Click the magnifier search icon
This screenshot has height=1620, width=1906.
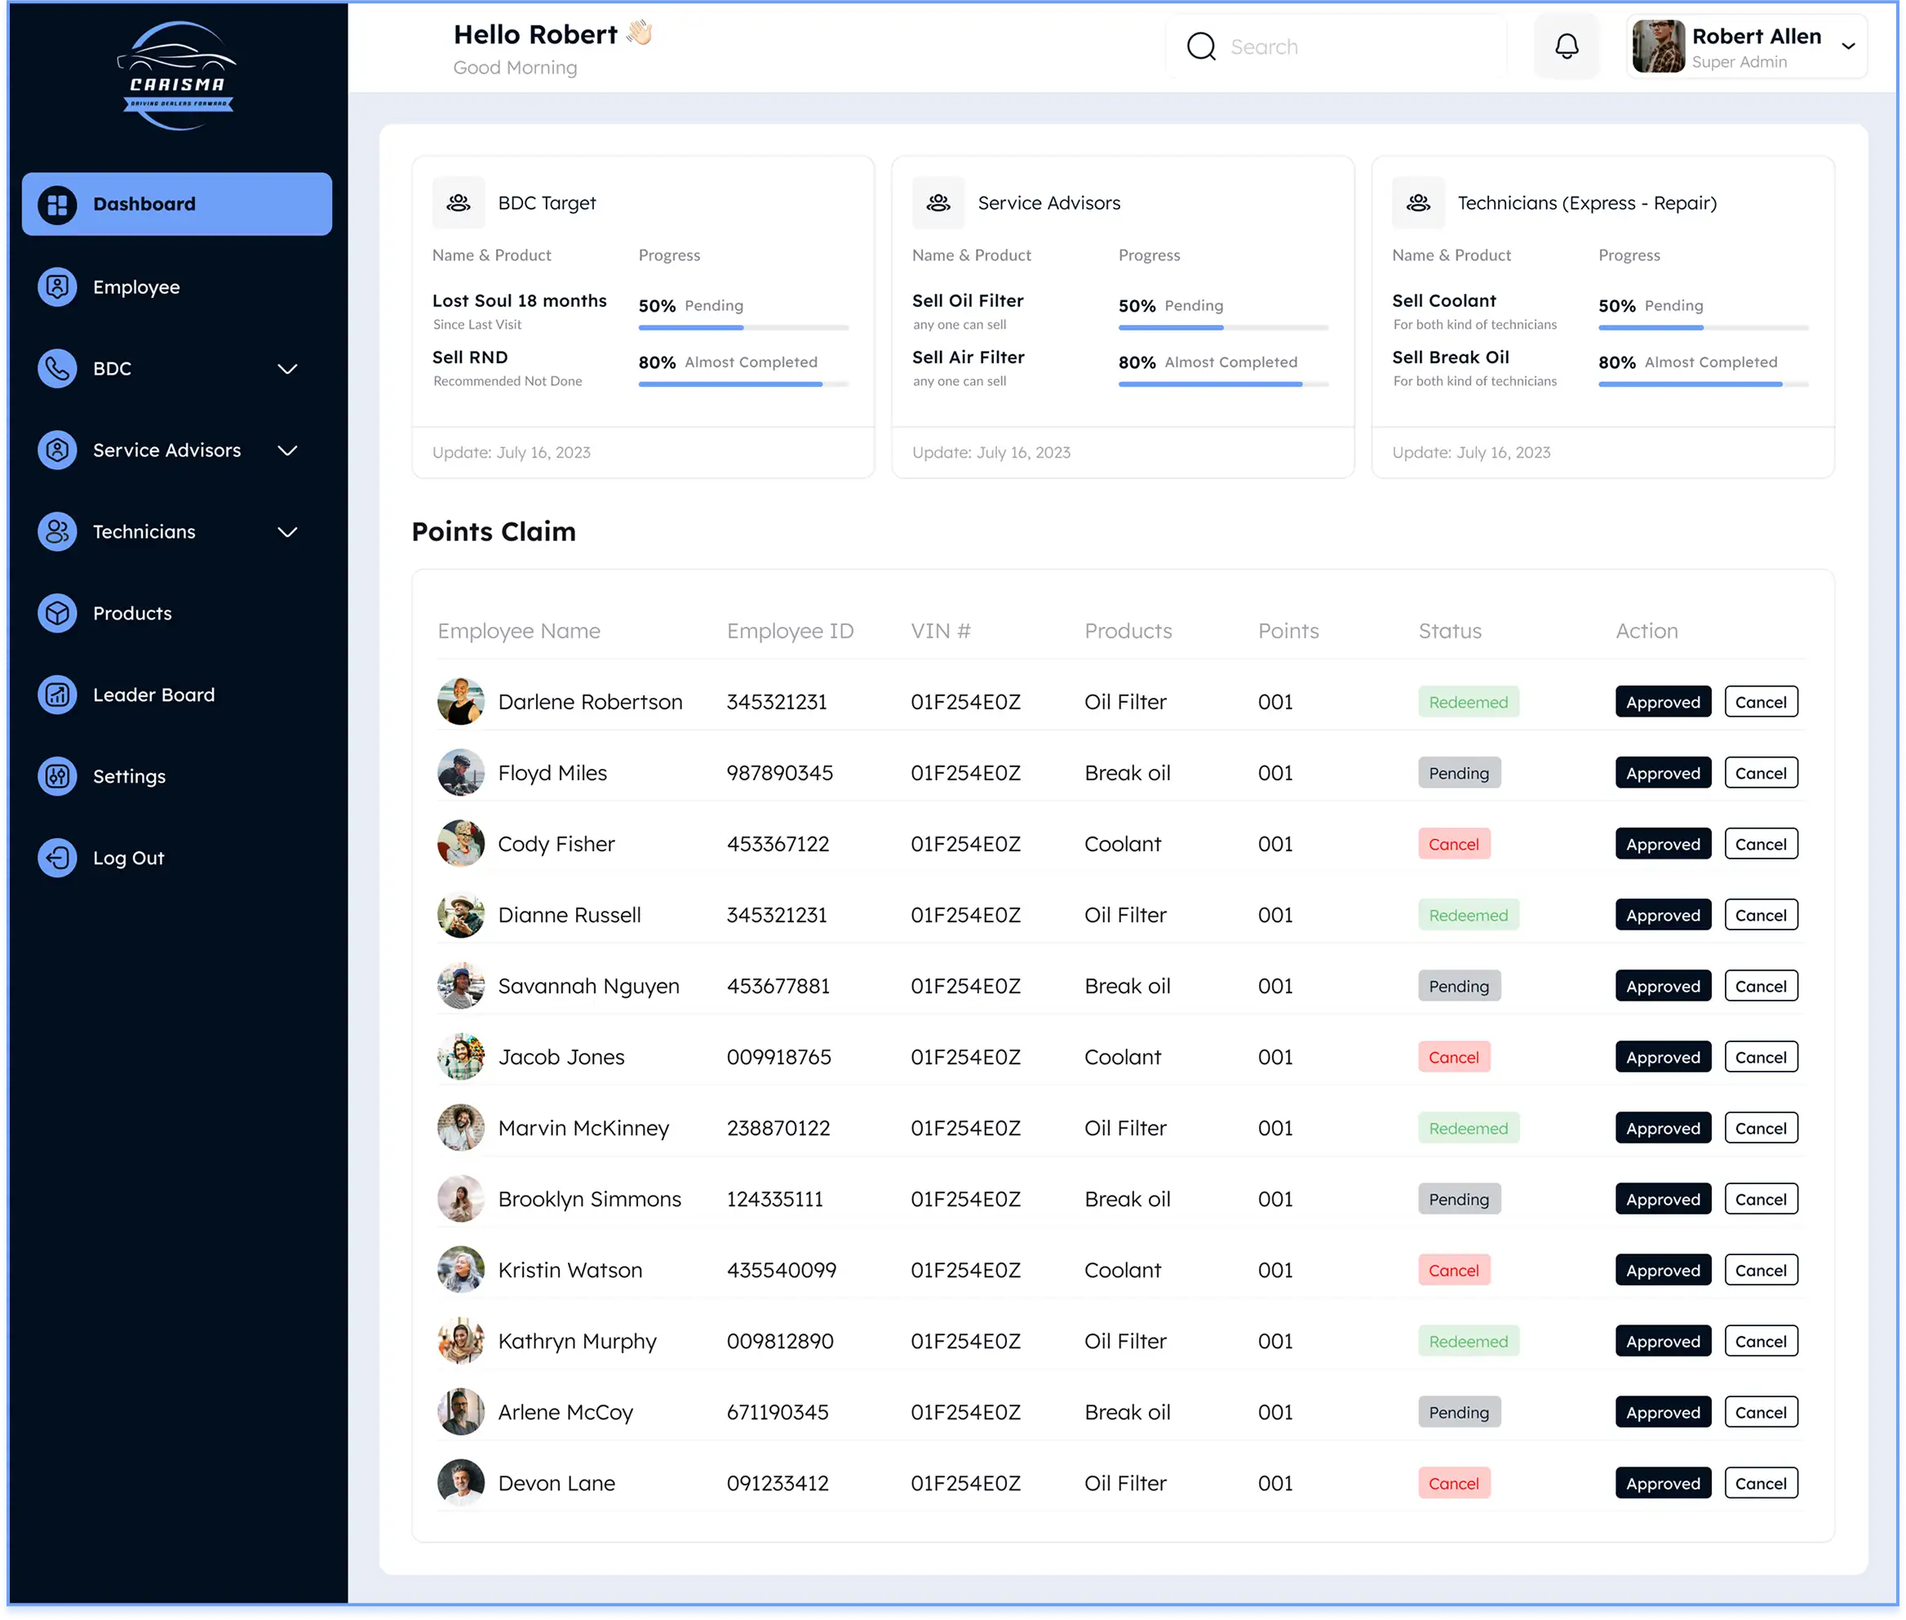tap(1201, 47)
